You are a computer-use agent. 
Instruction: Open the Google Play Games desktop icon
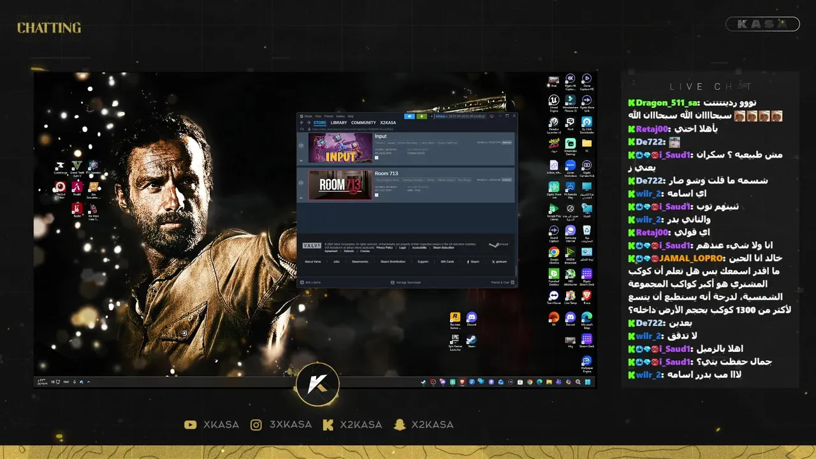554,208
